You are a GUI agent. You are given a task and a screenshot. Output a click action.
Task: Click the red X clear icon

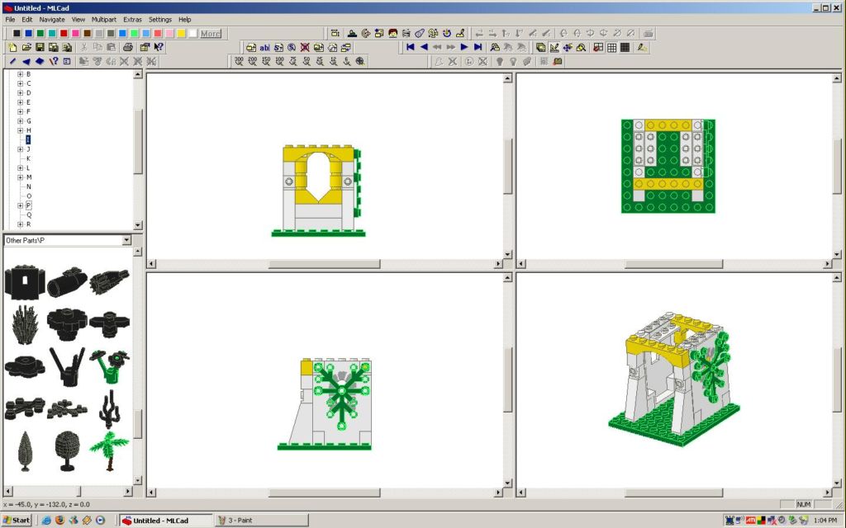pos(305,47)
